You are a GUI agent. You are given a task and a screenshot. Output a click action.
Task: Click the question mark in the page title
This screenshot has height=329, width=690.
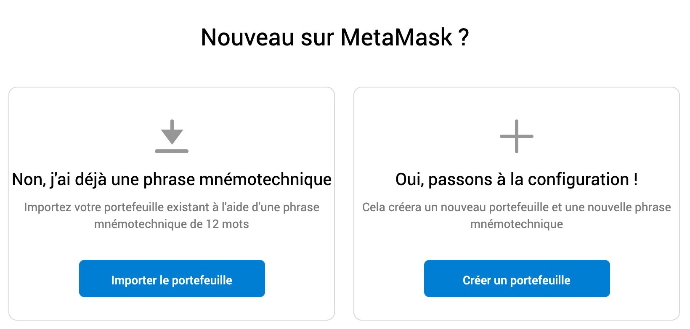point(464,37)
